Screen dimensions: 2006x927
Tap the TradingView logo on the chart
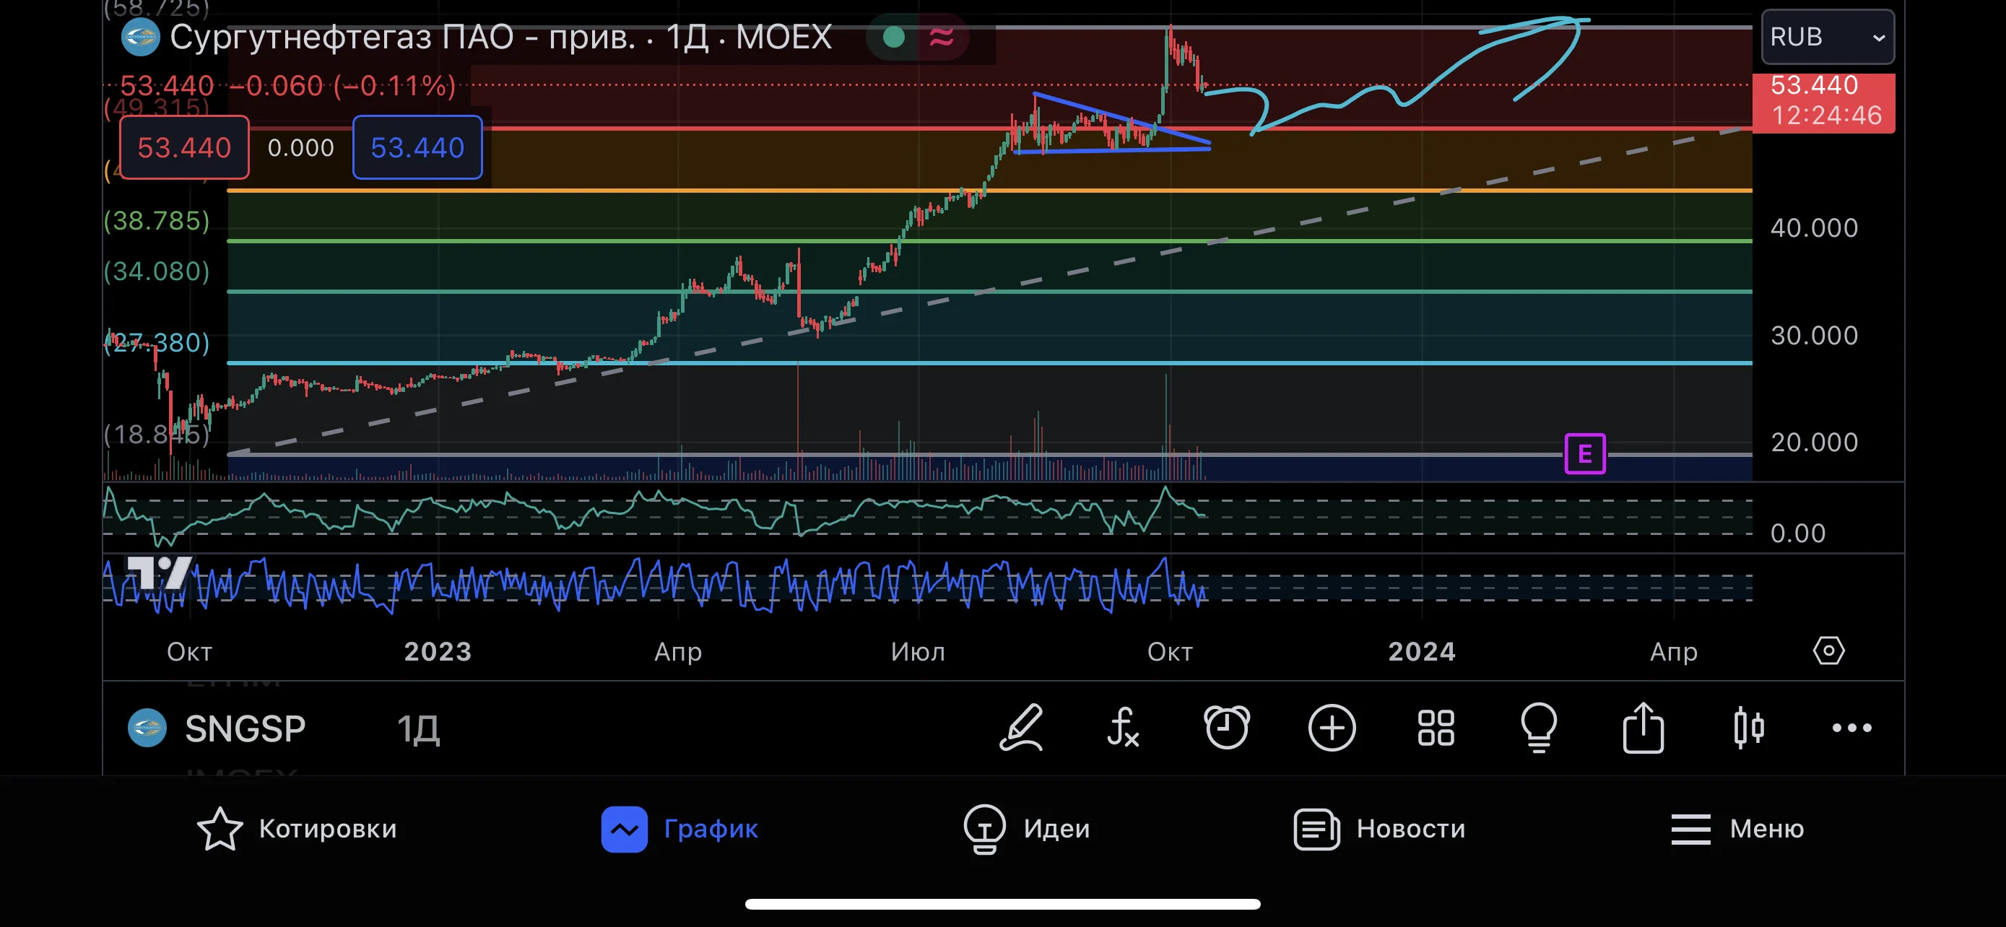[x=159, y=574]
